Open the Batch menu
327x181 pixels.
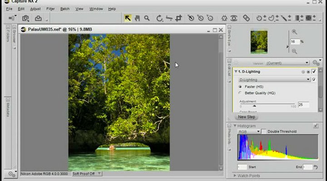coord(65,9)
